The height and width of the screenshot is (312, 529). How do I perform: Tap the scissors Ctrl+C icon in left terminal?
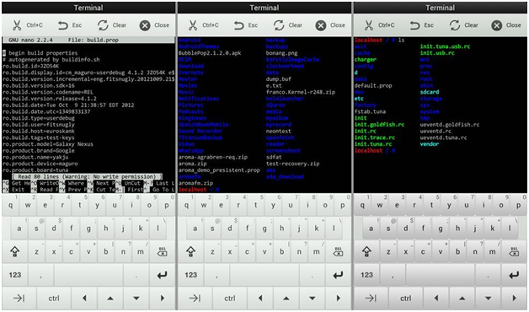(17, 25)
